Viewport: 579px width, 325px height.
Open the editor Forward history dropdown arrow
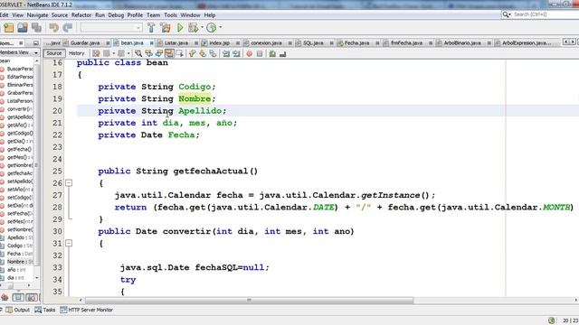coord(128,54)
